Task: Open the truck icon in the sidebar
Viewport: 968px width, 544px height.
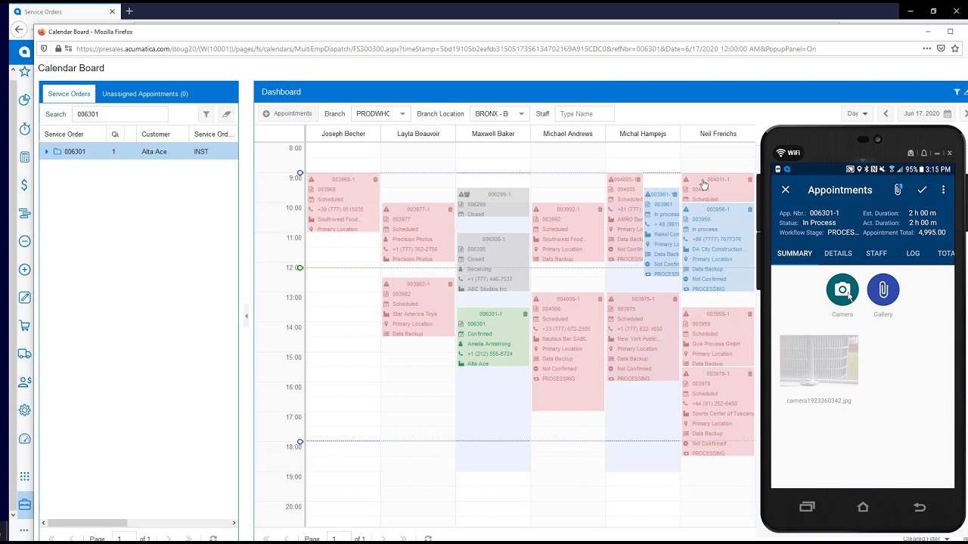Action: pyautogui.click(x=24, y=354)
